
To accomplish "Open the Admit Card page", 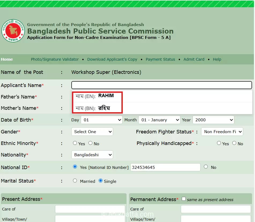I will click(194, 59).
